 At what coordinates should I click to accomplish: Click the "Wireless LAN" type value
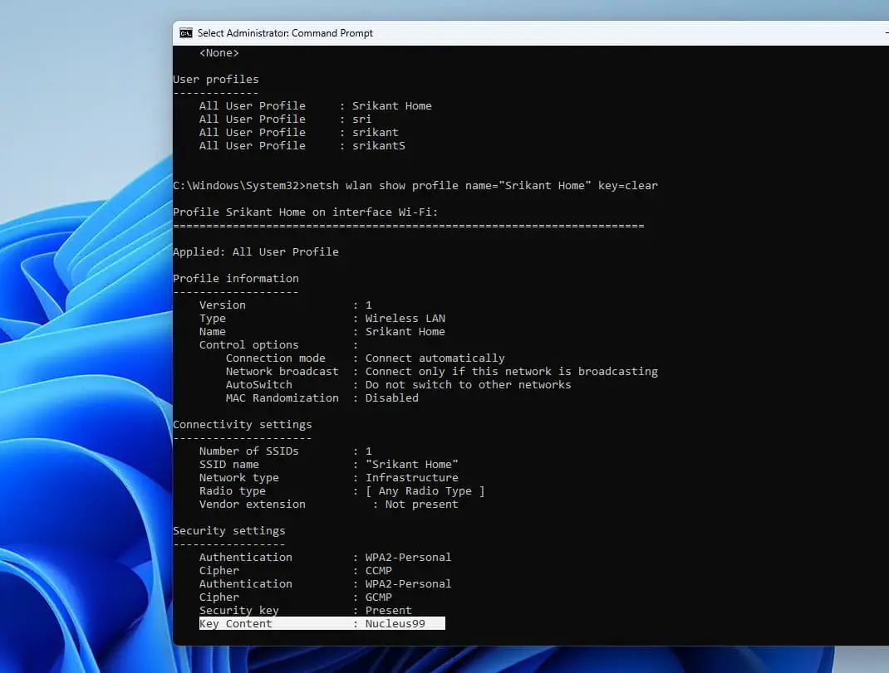point(405,318)
